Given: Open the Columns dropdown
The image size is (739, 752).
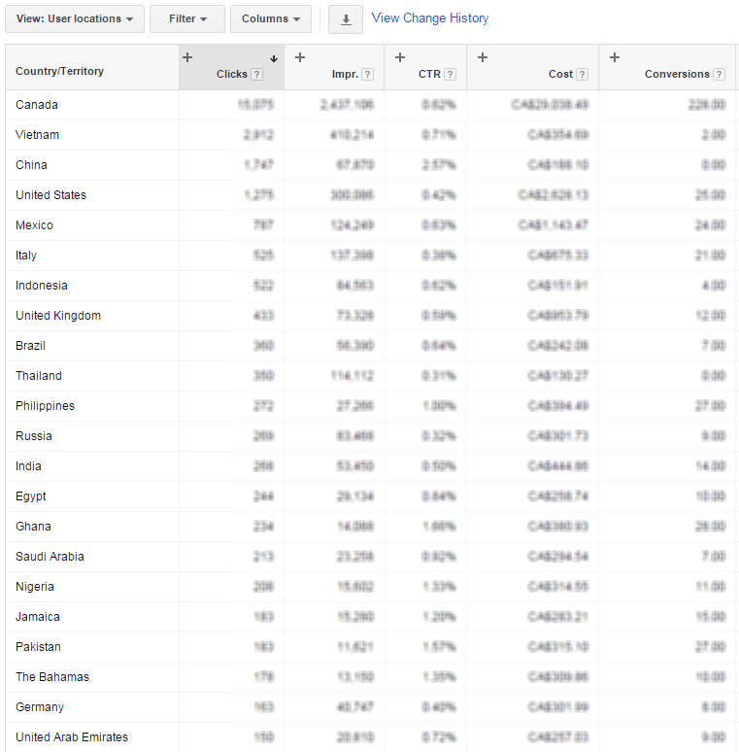Looking at the screenshot, I should (271, 19).
